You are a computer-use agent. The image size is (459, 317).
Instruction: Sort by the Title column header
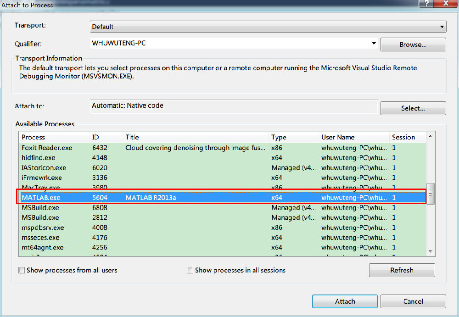coord(196,137)
